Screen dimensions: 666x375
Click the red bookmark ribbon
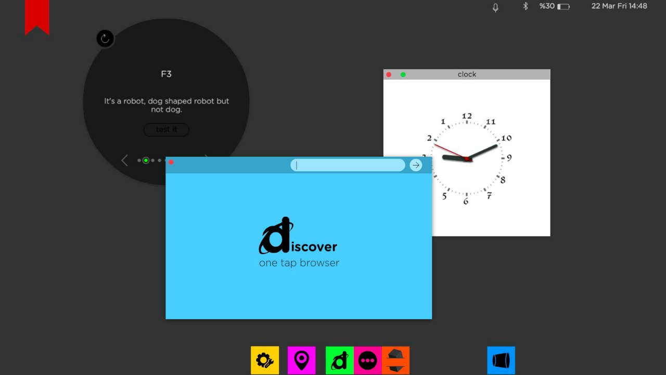[x=37, y=17]
